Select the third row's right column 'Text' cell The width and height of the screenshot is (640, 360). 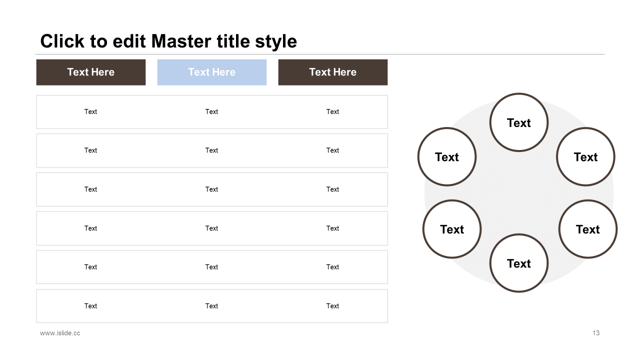333,189
